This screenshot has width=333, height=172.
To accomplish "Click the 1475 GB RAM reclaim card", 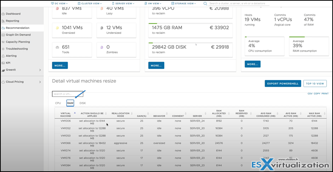I will pyautogui.click(x=190, y=30).
